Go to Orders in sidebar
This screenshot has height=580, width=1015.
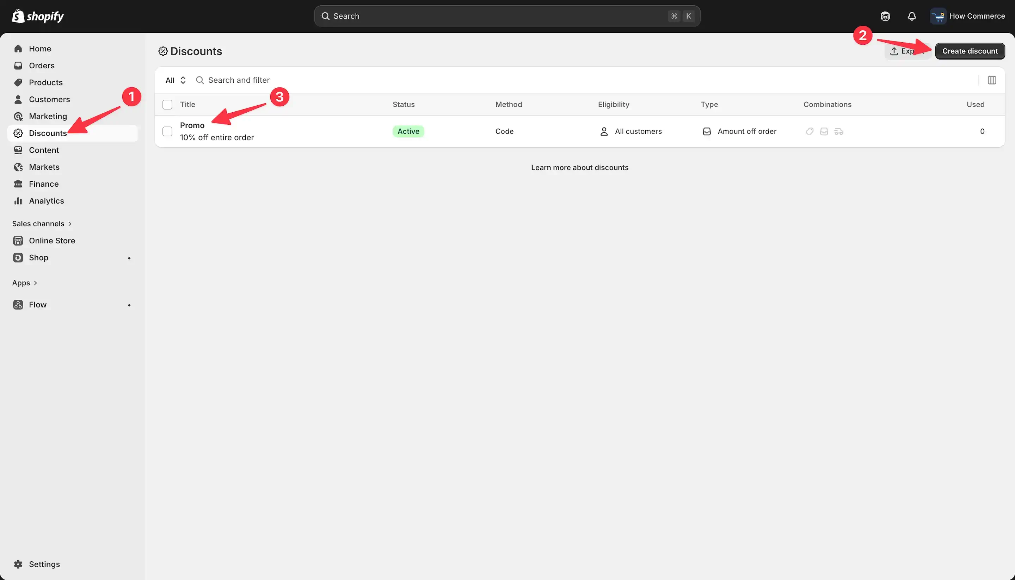[73, 66]
